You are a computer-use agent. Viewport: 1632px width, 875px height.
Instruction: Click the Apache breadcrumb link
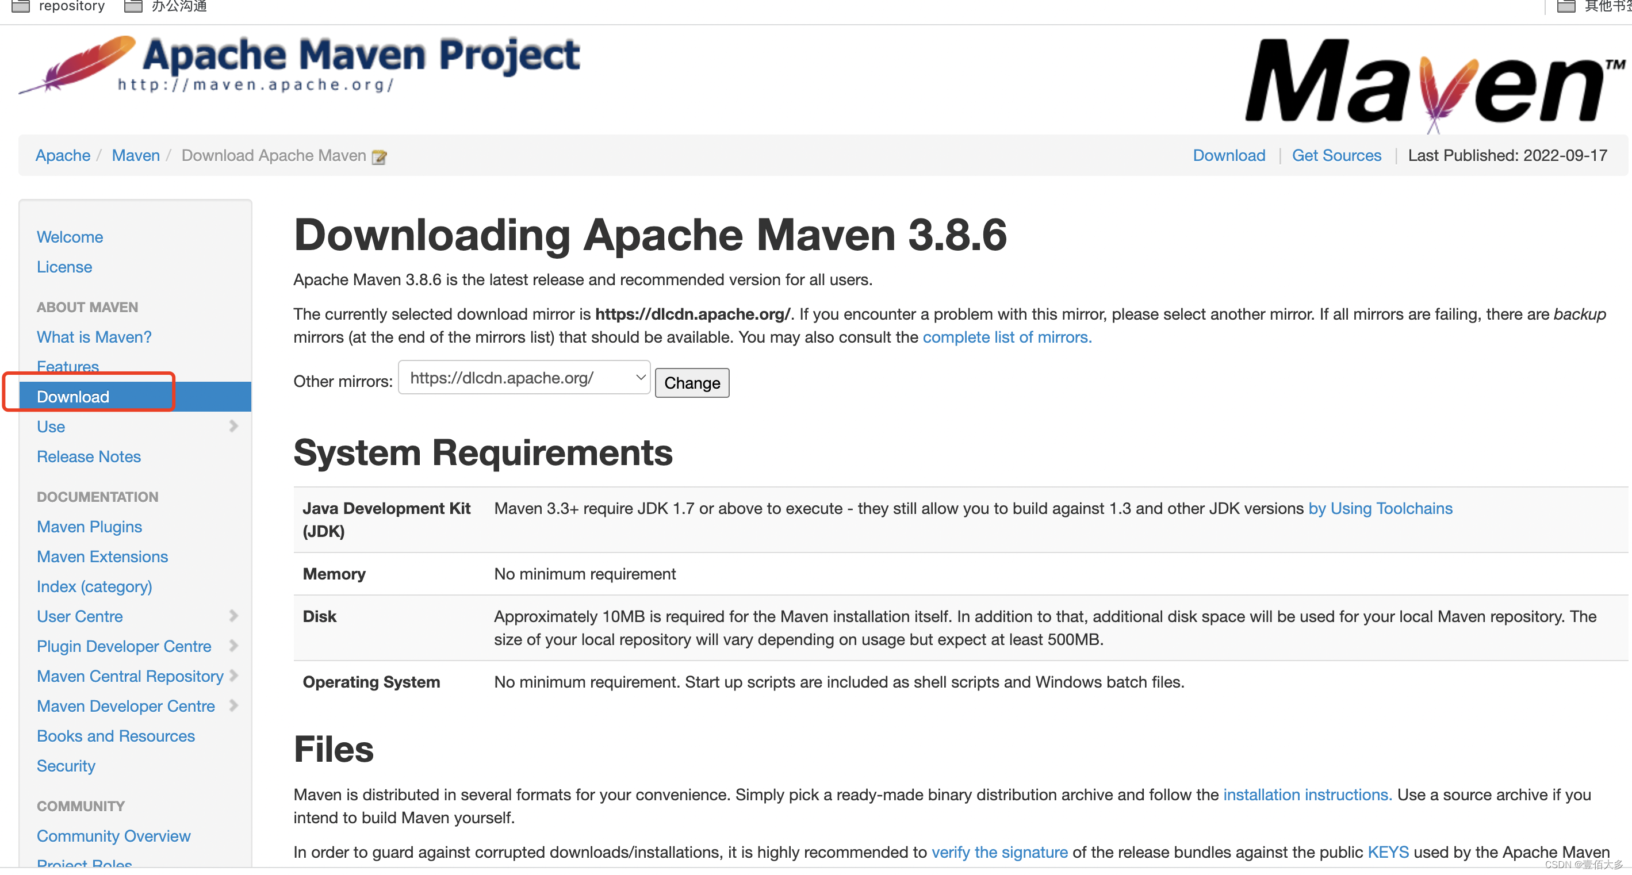point(63,155)
